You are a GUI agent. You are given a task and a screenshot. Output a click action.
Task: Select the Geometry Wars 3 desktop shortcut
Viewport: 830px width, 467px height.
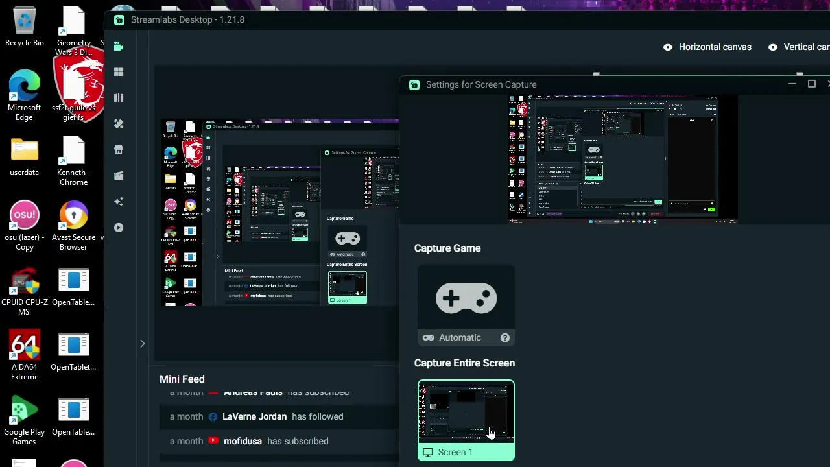pos(73,31)
